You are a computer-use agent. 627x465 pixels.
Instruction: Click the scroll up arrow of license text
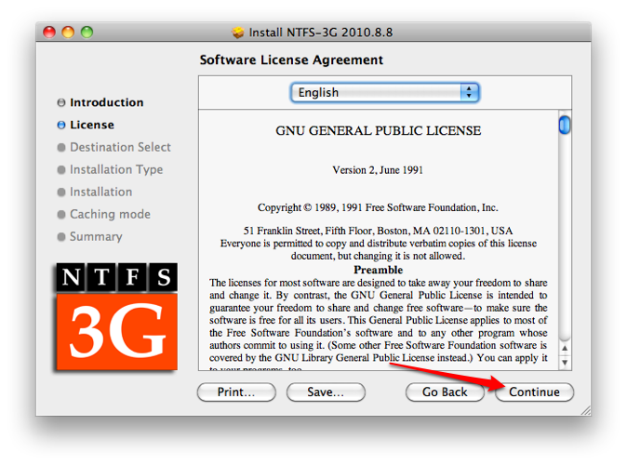[565, 348]
